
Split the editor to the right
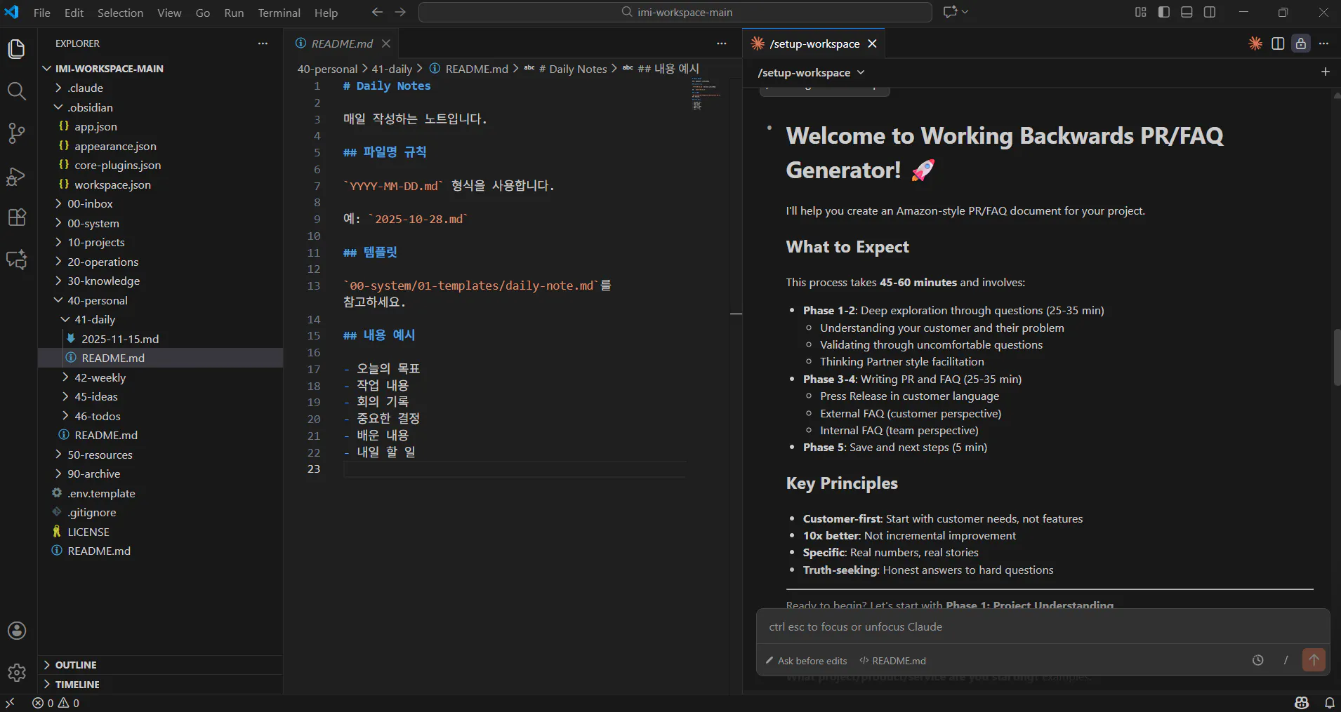pyautogui.click(x=1278, y=43)
